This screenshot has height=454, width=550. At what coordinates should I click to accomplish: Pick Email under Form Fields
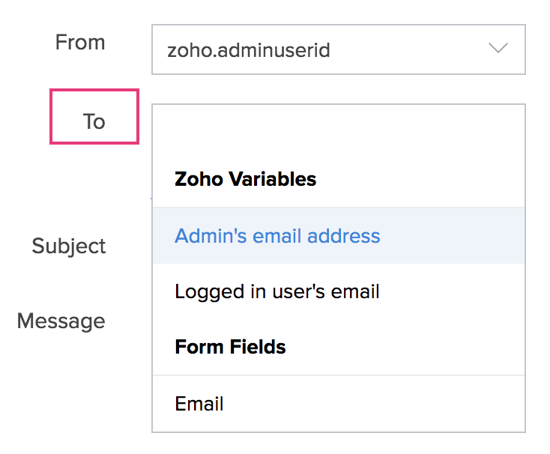pos(199,404)
